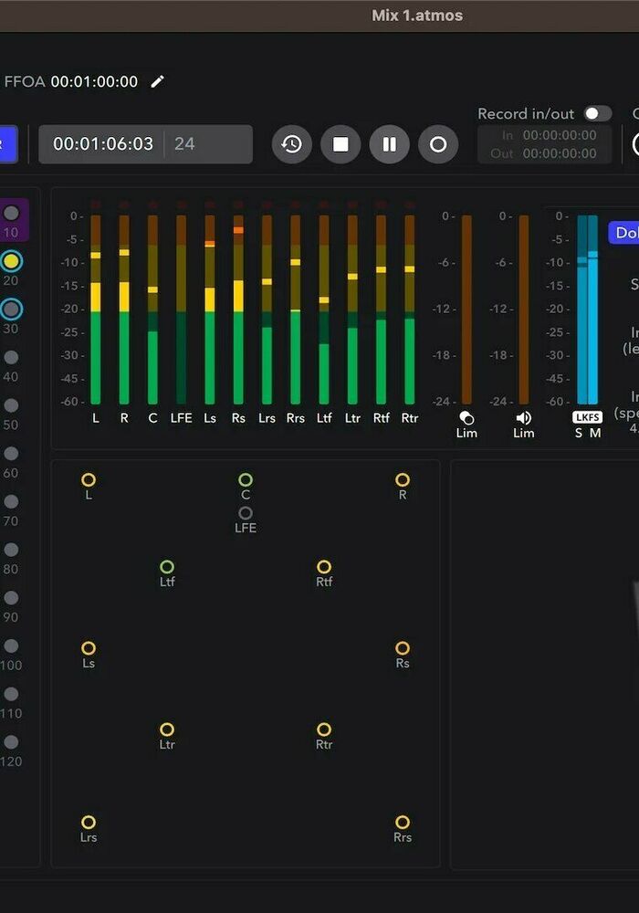Click the FFOA edit pencil icon

(158, 81)
